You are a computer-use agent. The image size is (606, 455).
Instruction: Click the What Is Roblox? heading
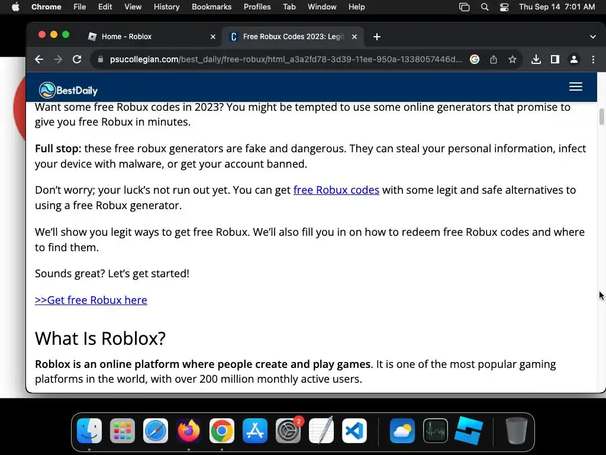100,338
